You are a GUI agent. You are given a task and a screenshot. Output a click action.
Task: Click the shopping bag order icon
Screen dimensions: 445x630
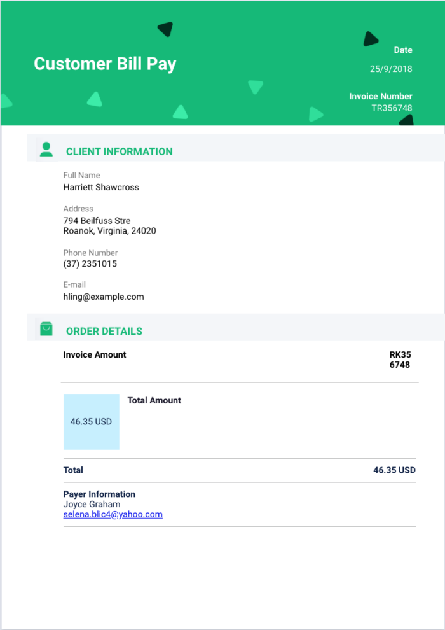[x=46, y=329]
